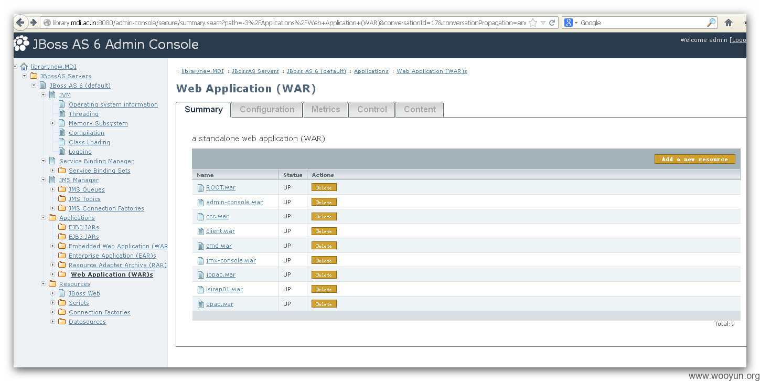Click the Threading page icon in the tree

point(62,114)
